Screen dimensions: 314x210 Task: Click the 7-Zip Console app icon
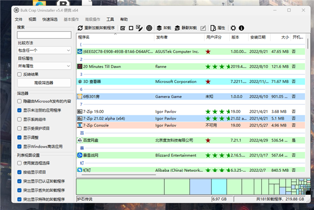[80, 125]
